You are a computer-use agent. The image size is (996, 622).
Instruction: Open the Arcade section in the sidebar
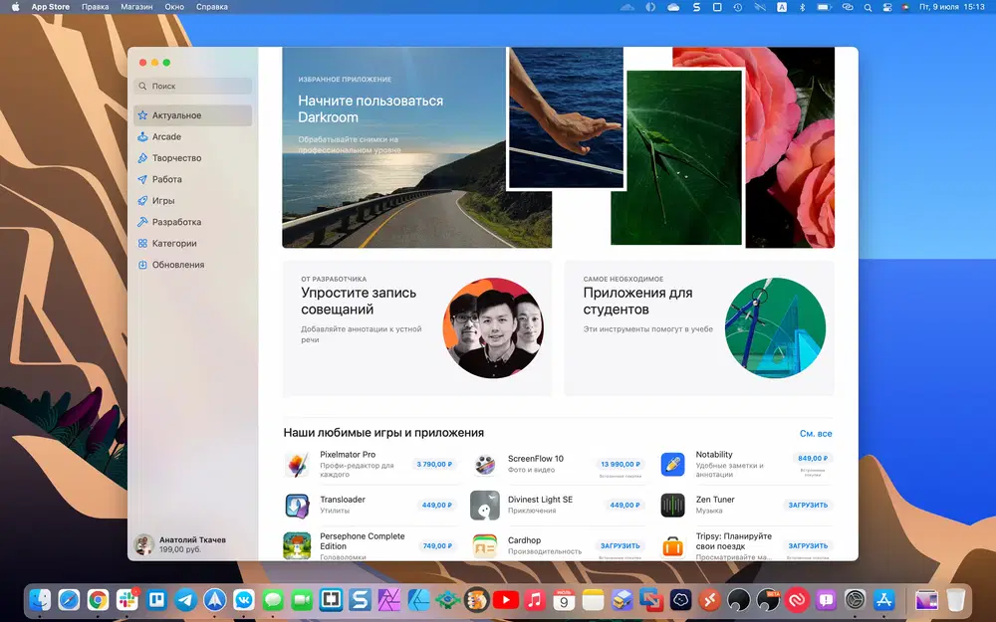pos(192,136)
